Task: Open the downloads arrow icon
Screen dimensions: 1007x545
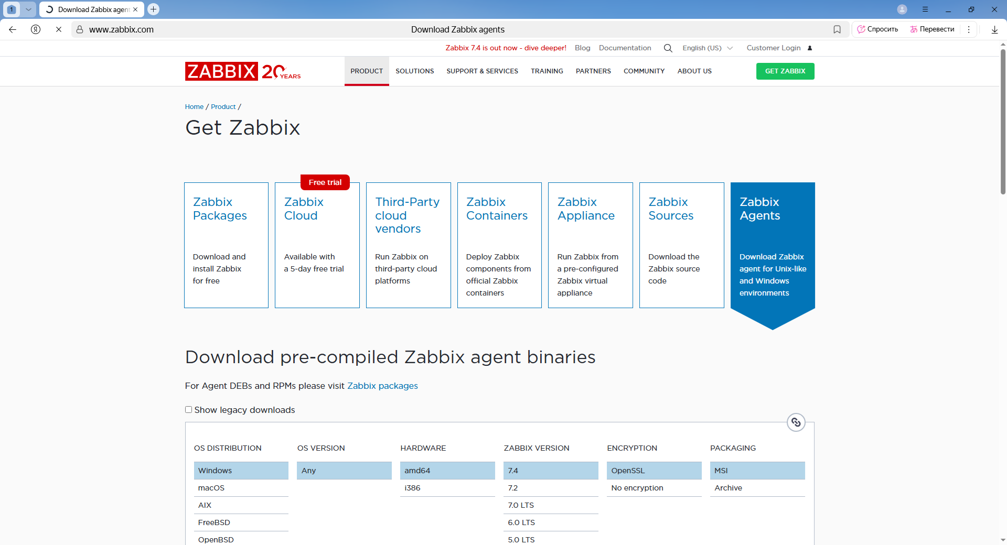Action: point(994,29)
